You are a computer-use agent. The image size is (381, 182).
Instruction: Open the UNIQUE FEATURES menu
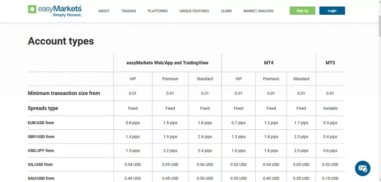point(194,11)
